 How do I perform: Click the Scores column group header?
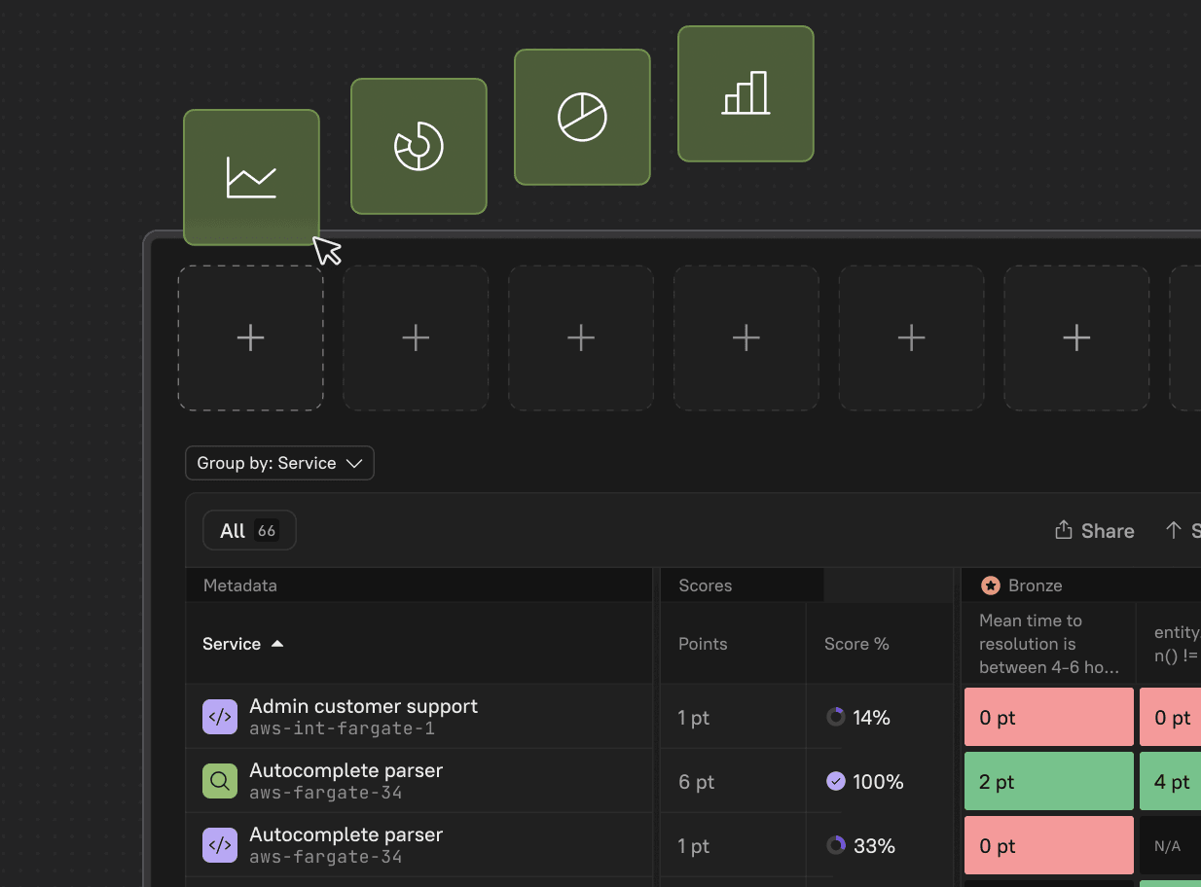706,585
